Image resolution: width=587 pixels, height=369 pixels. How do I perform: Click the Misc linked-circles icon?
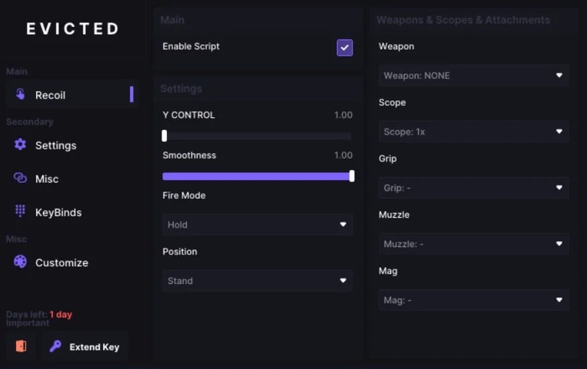[x=20, y=178]
